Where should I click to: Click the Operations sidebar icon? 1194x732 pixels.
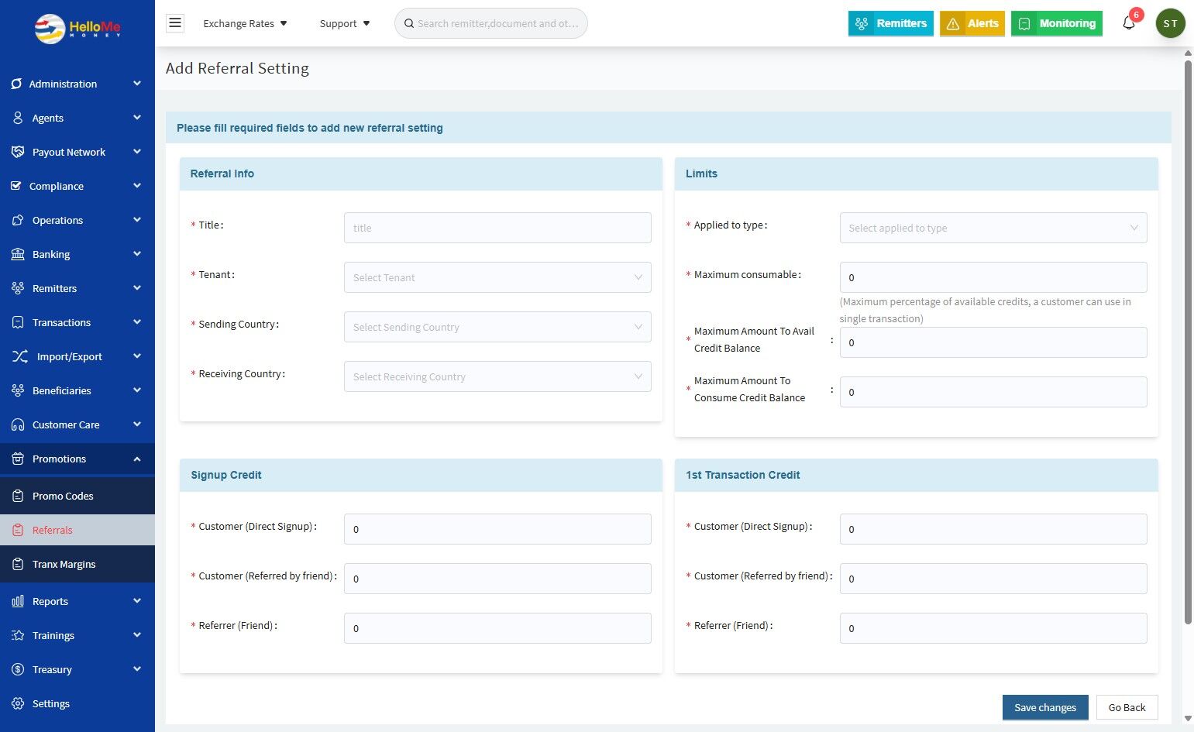coord(18,220)
